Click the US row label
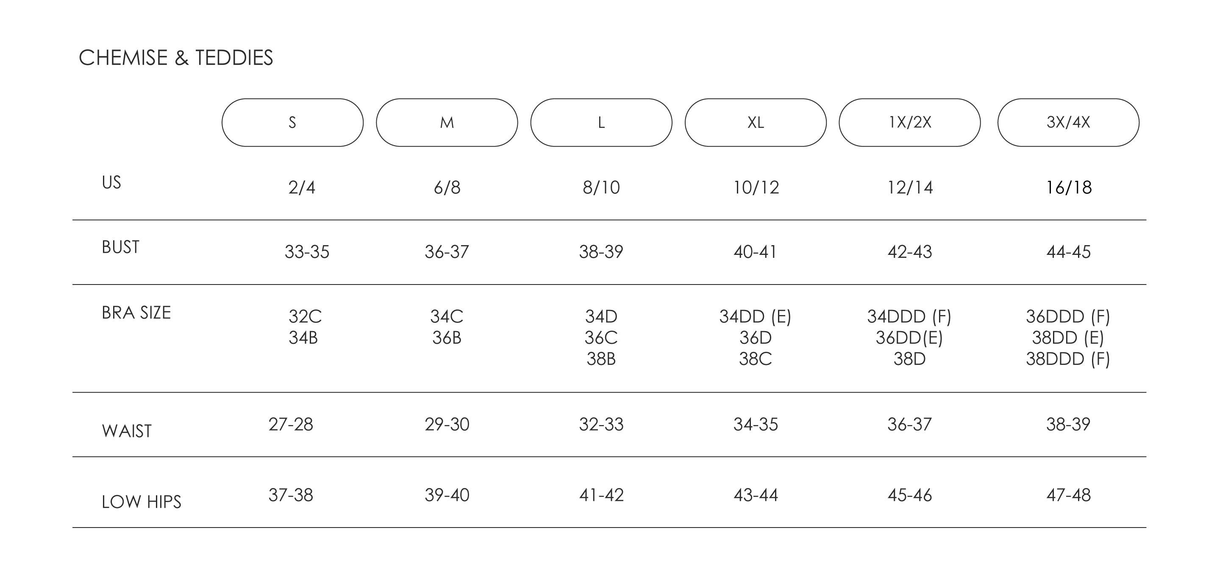Screen dimensions: 1217x583 click(x=111, y=182)
